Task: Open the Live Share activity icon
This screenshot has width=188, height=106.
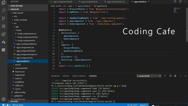Action: click(4, 50)
